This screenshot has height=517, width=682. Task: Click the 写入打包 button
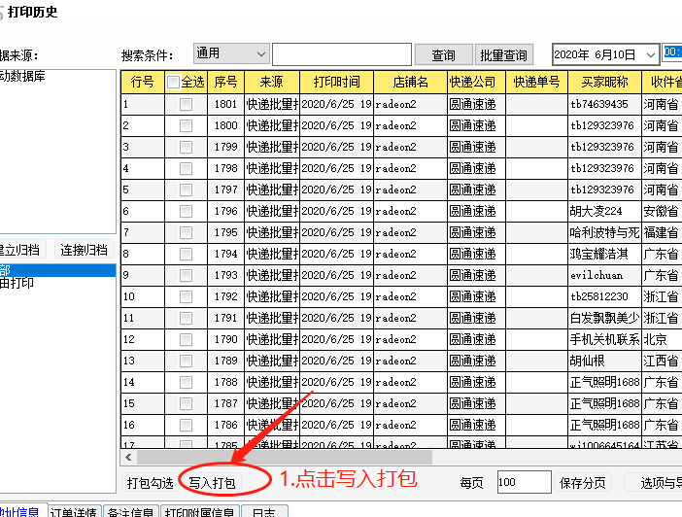point(212,482)
